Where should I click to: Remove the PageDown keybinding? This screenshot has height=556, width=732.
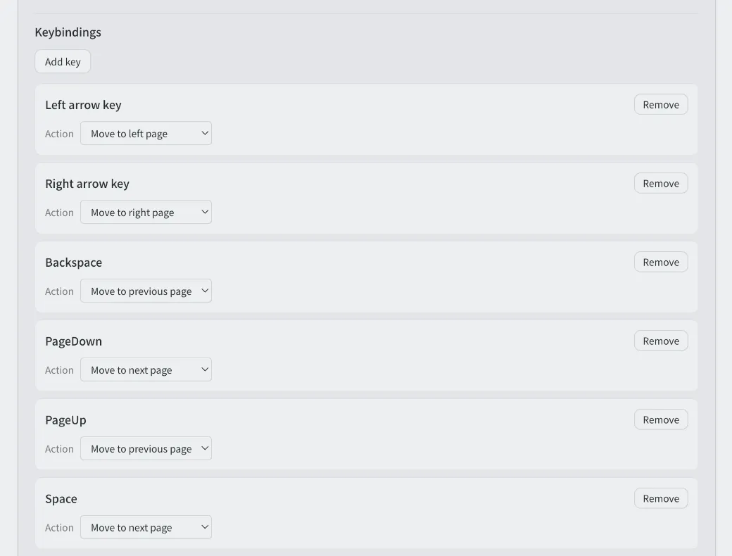(661, 341)
